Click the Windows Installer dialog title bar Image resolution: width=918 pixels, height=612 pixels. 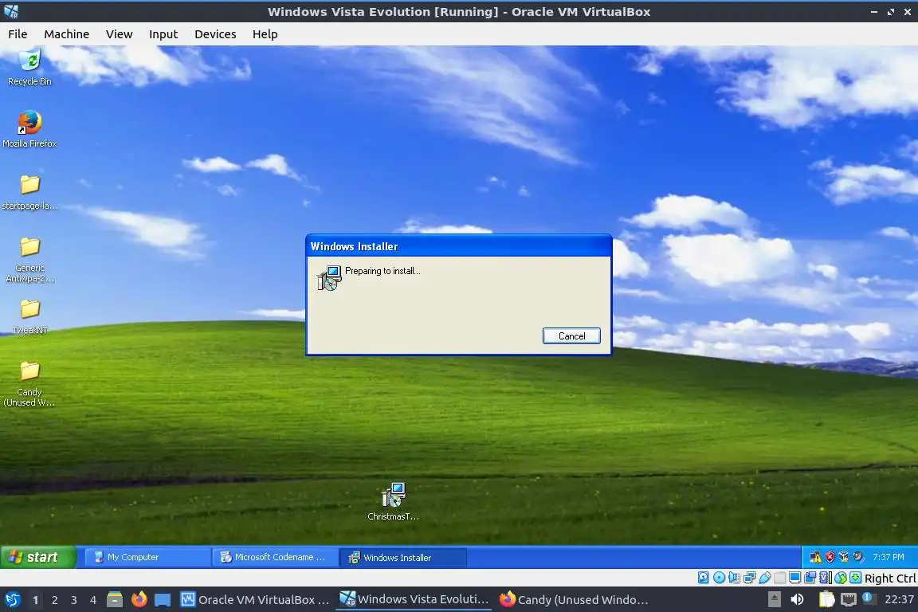pos(458,246)
